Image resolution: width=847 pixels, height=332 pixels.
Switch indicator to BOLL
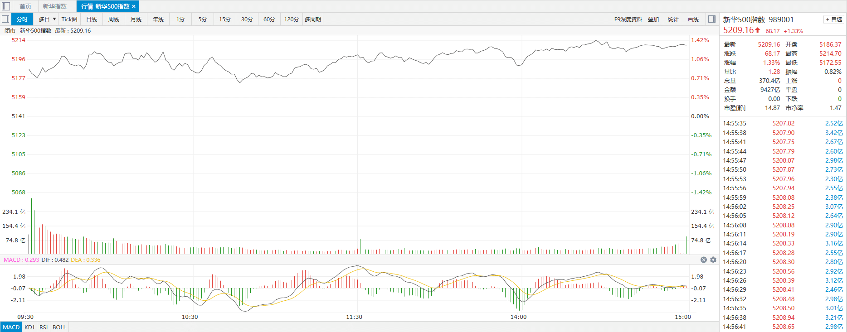[59, 327]
